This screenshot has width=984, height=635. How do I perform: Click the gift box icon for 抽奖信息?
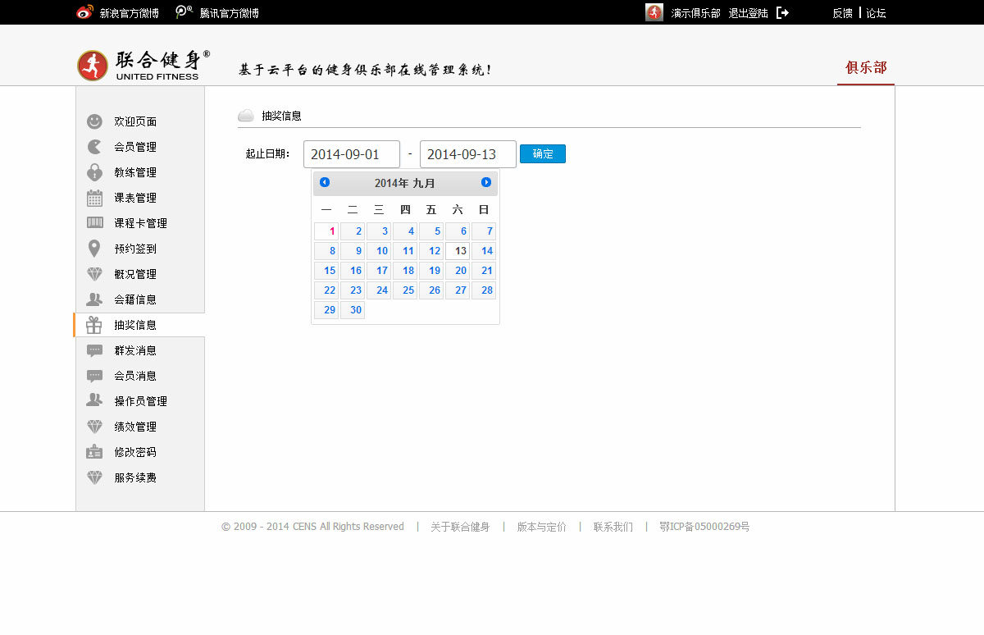tap(95, 325)
